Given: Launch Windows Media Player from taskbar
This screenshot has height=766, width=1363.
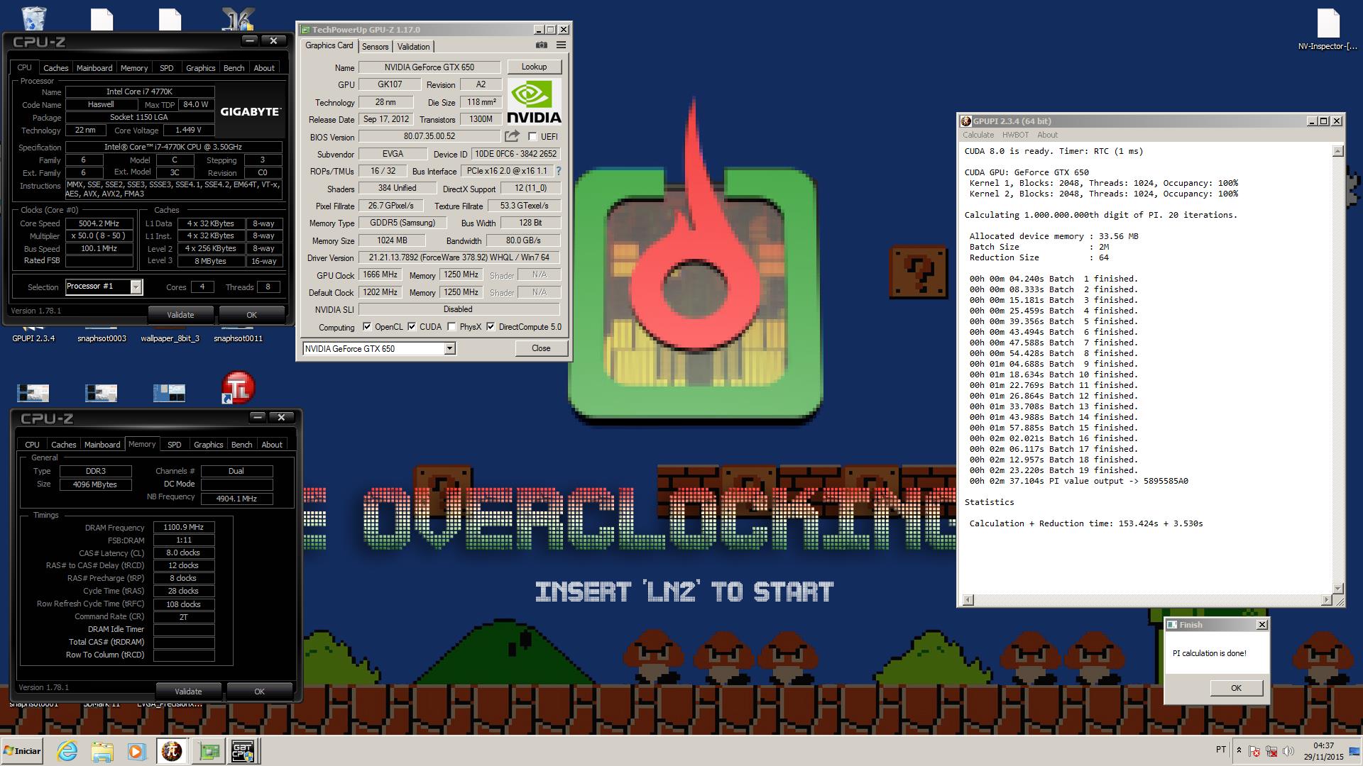Looking at the screenshot, I should [x=136, y=751].
